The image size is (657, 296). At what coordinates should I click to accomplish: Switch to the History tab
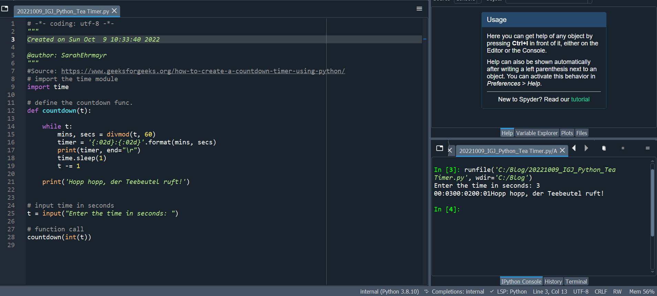(553, 282)
